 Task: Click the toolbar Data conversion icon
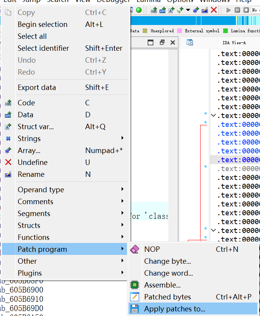pyautogui.click(x=163, y=10)
